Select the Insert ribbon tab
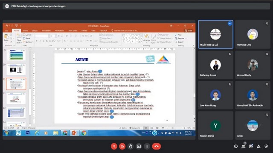 (x=26, y=31)
